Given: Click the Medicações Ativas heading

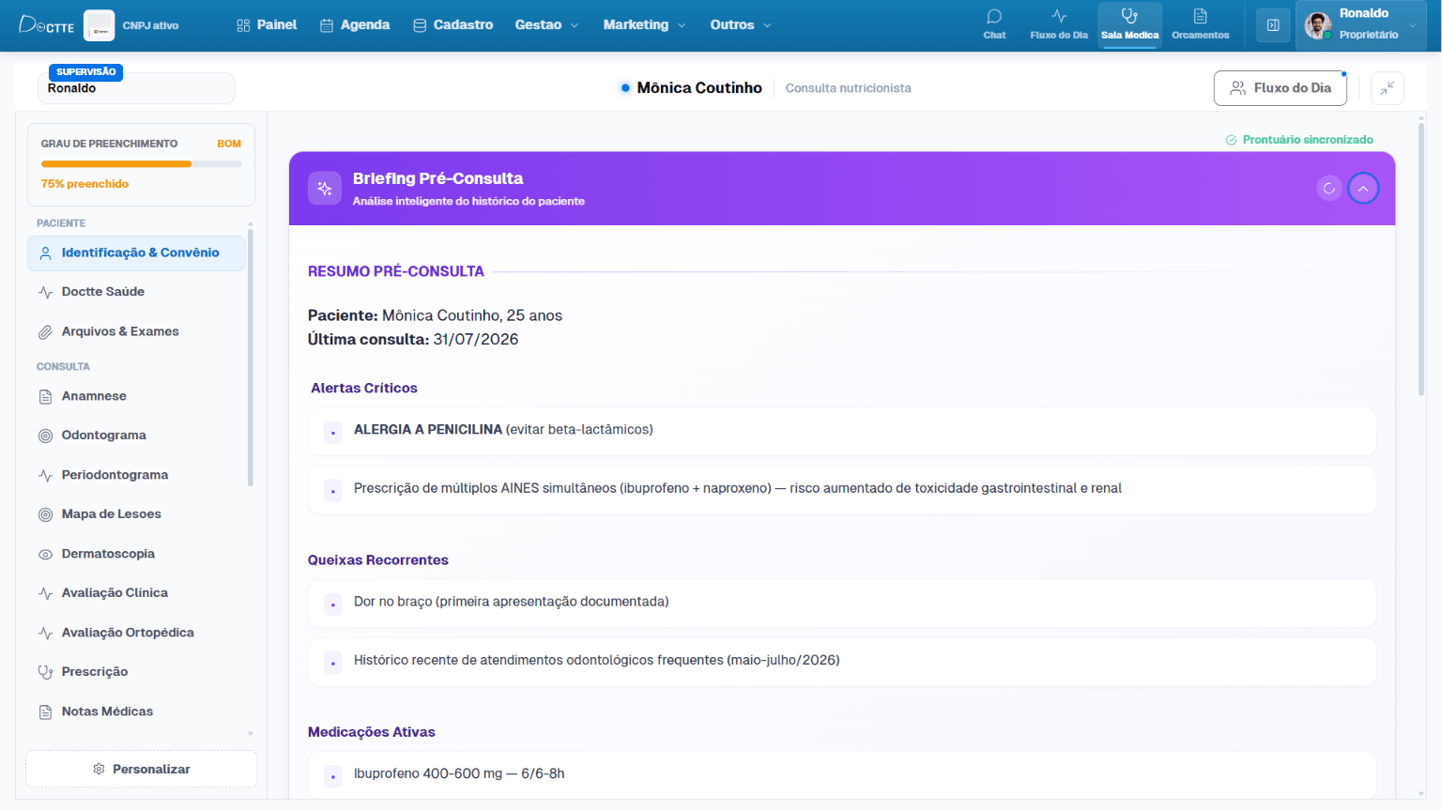Looking at the screenshot, I should 372,732.
